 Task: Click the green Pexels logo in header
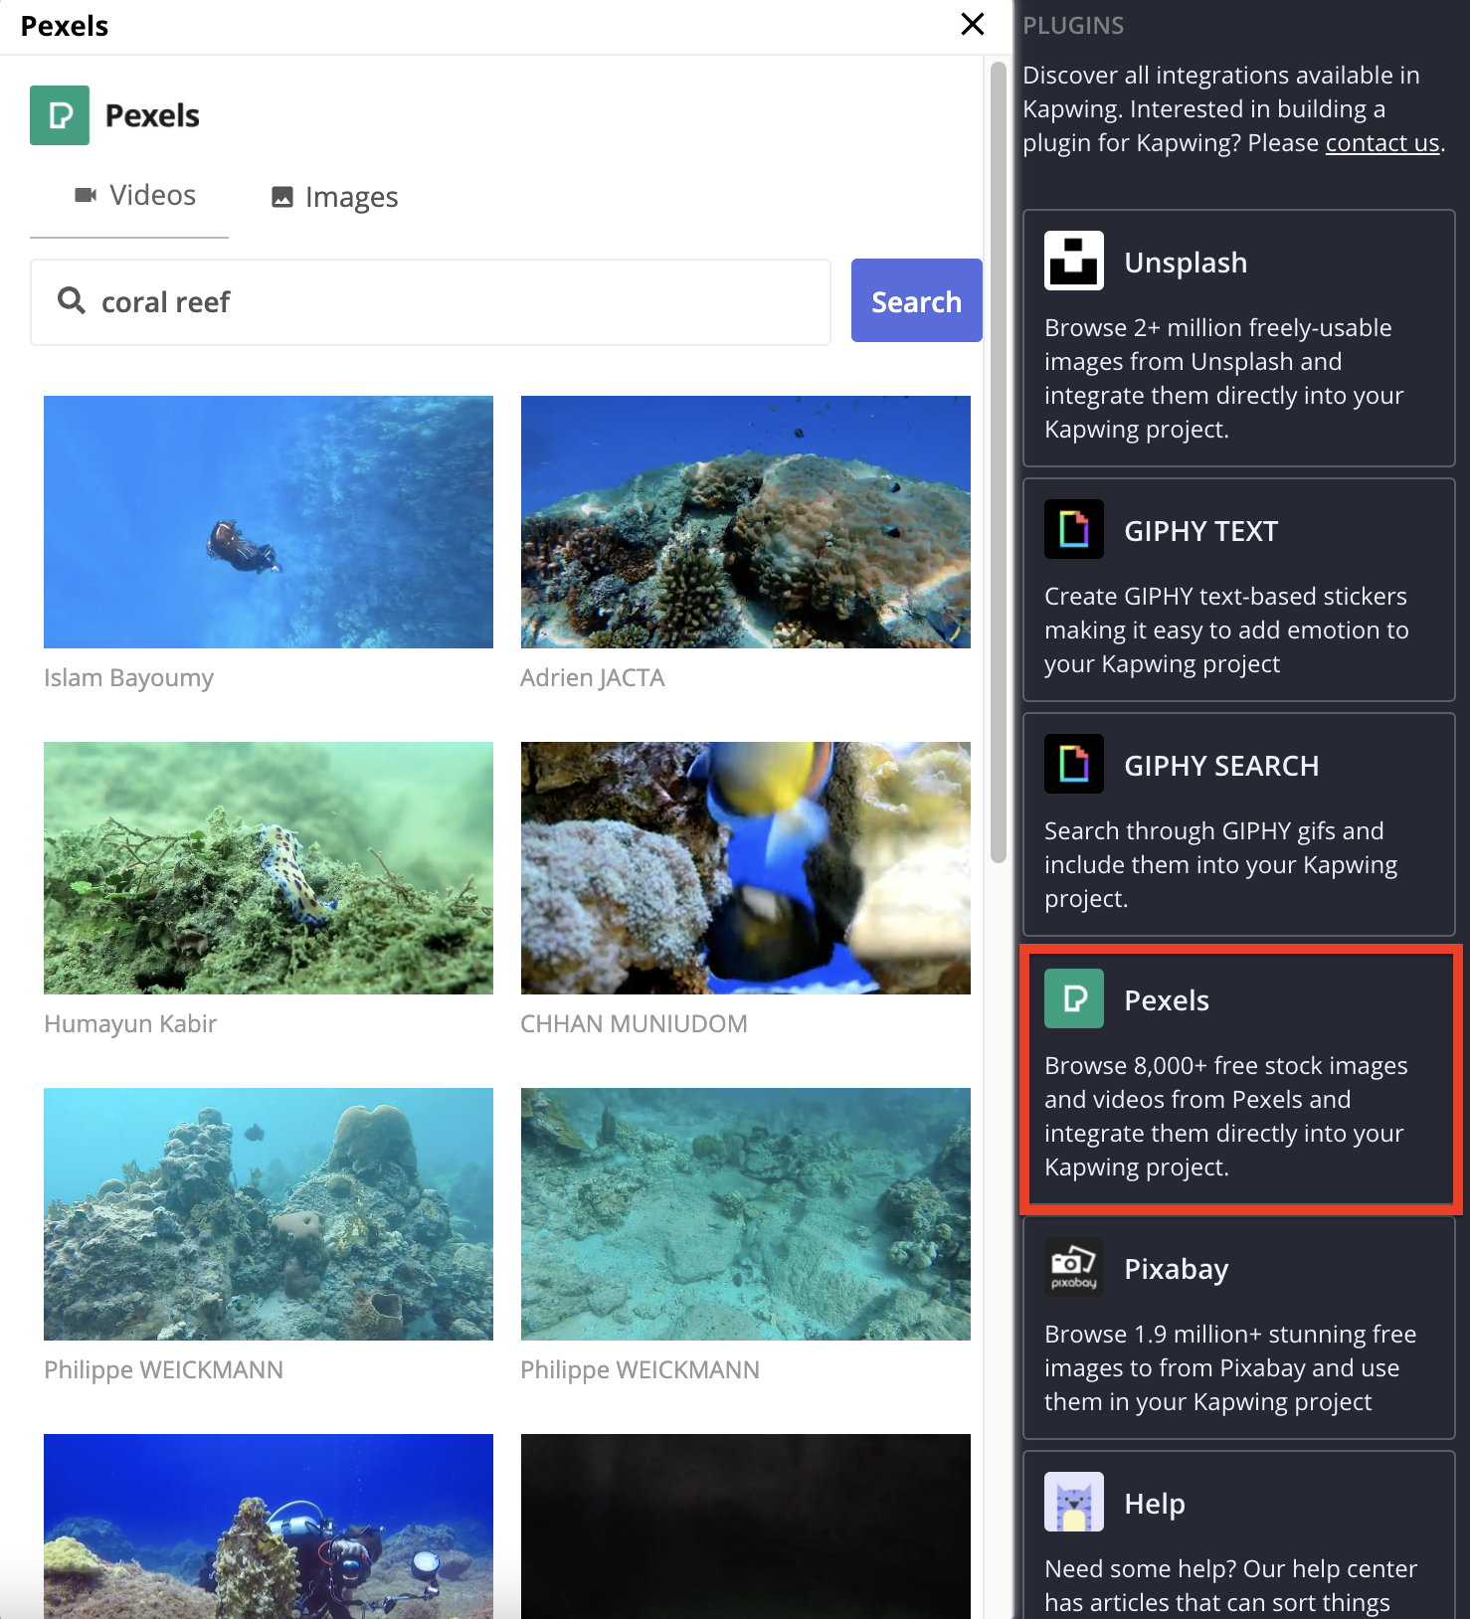[60, 115]
